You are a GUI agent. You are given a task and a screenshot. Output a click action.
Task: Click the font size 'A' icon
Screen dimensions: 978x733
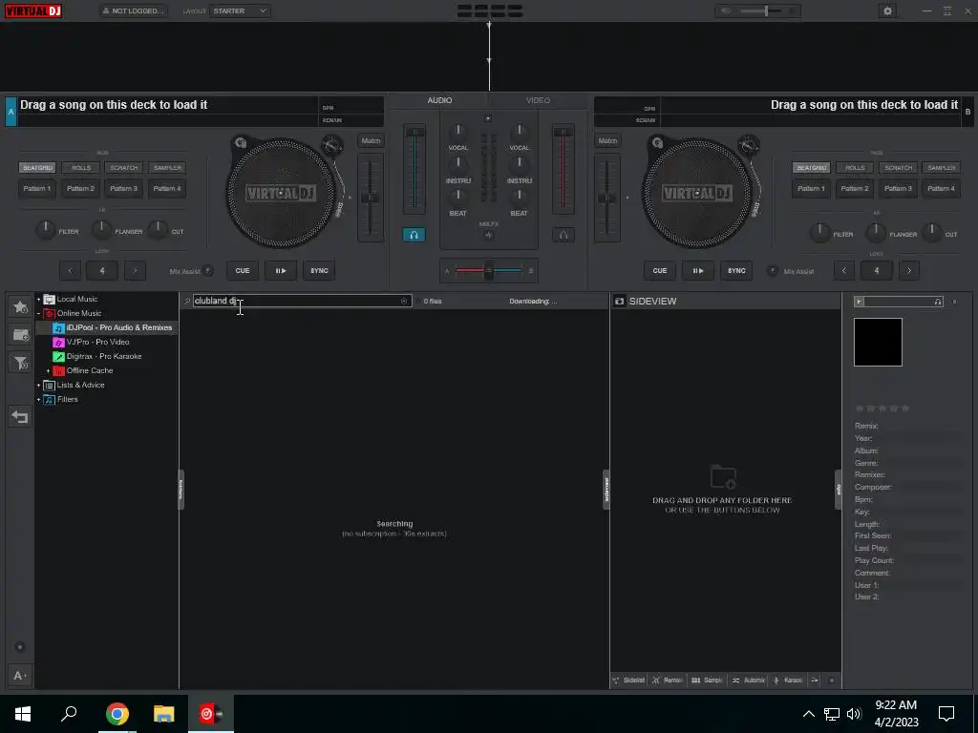(x=20, y=676)
